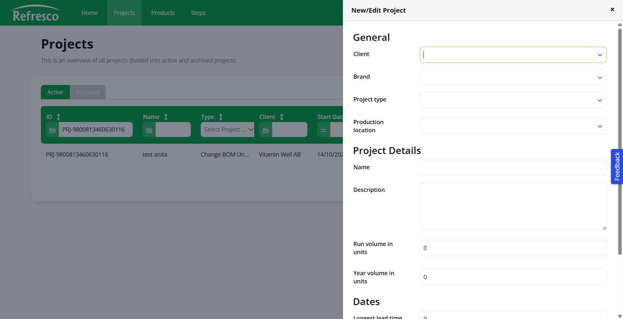Image resolution: width=623 pixels, height=319 pixels.
Task: Click the Name filter input
Action: pos(173,130)
